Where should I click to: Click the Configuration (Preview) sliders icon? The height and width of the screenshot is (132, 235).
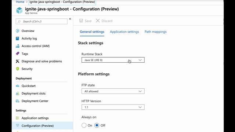pos(18,125)
